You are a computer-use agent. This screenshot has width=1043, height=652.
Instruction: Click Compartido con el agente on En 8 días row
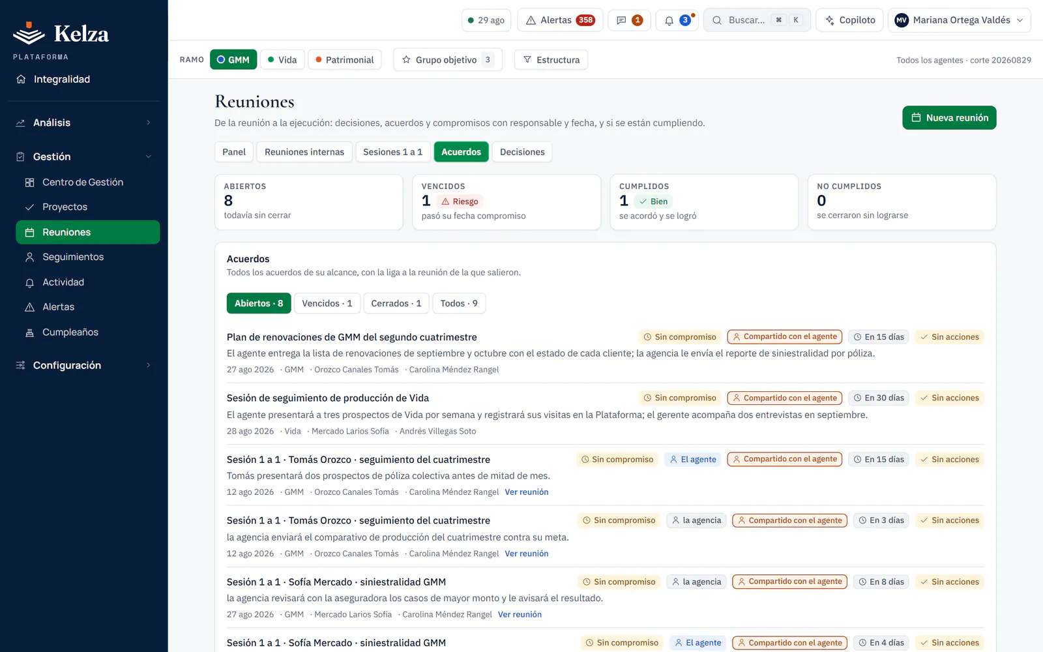789,582
